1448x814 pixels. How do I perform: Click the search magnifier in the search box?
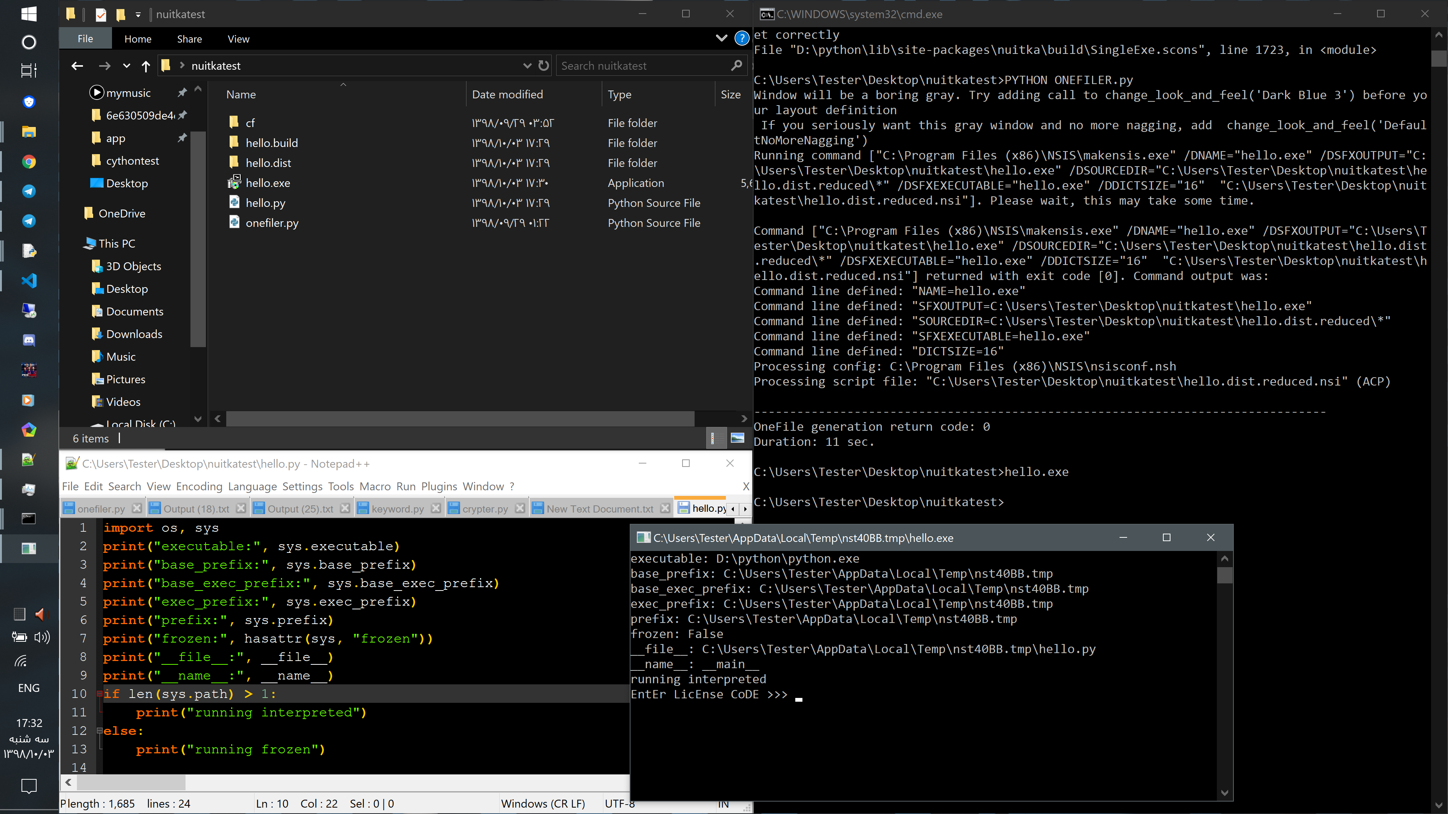736,66
